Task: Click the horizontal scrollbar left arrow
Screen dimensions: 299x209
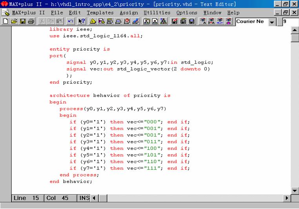Action: tap(94, 198)
